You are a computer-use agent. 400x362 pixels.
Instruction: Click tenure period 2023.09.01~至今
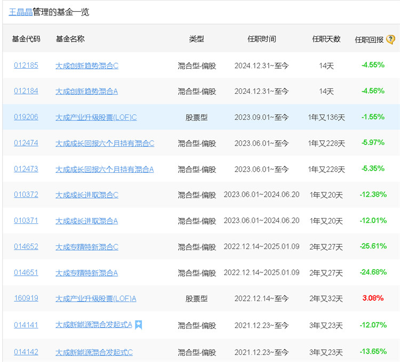(261, 117)
